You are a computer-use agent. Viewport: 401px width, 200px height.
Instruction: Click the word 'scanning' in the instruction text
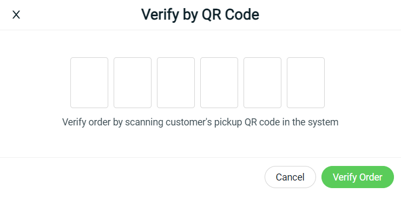pyautogui.click(x=144, y=122)
